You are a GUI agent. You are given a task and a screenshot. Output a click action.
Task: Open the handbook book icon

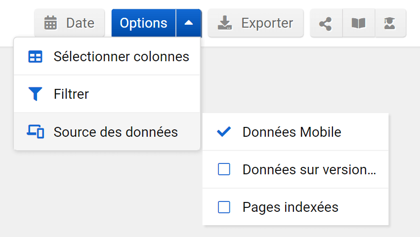(359, 23)
